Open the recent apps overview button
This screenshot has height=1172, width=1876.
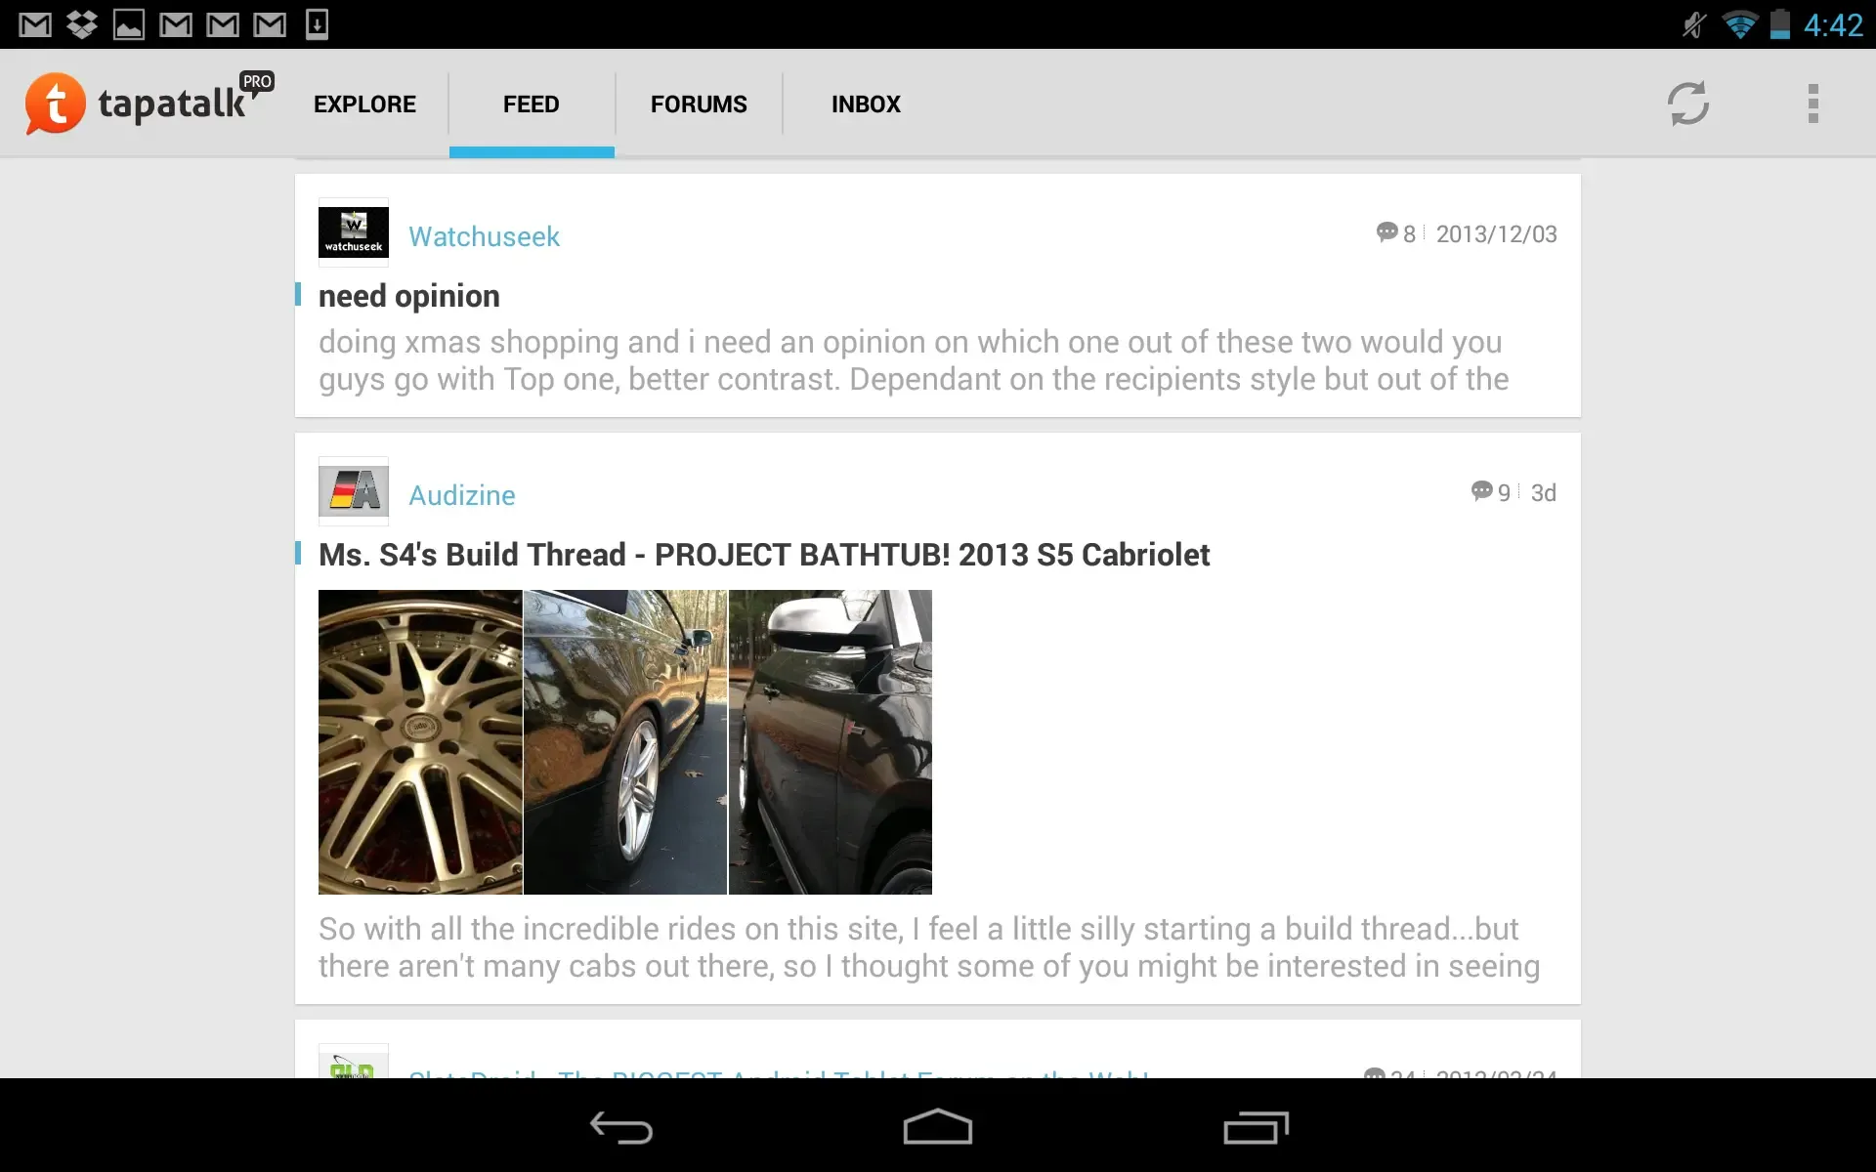(1256, 1127)
